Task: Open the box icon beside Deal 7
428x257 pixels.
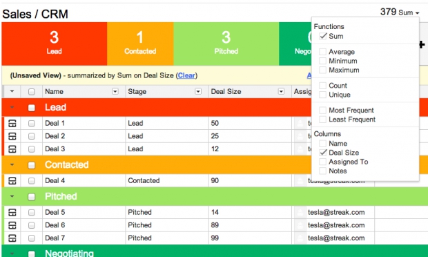Action: coord(12,238)
